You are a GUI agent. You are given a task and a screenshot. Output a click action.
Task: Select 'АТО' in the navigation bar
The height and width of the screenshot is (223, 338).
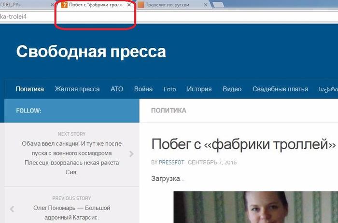117,89
